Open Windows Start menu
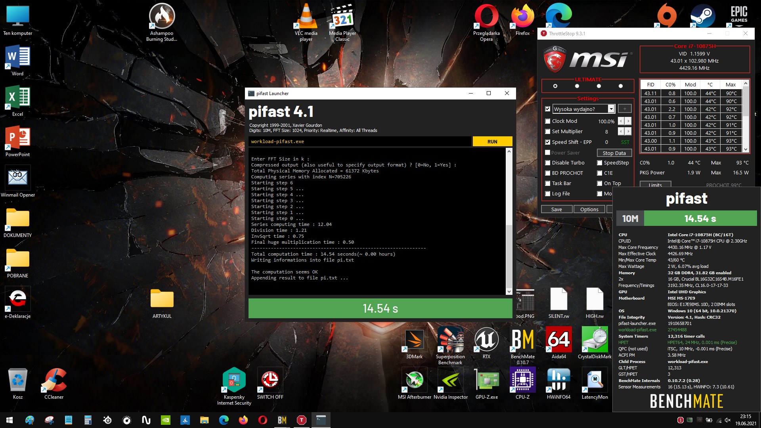Screen dimensions: 761x428 (10, 420)
